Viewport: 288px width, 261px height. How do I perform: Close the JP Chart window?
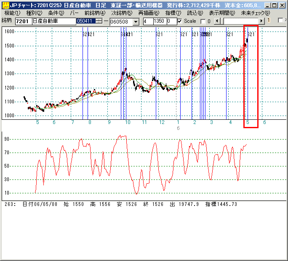(282, 5)
